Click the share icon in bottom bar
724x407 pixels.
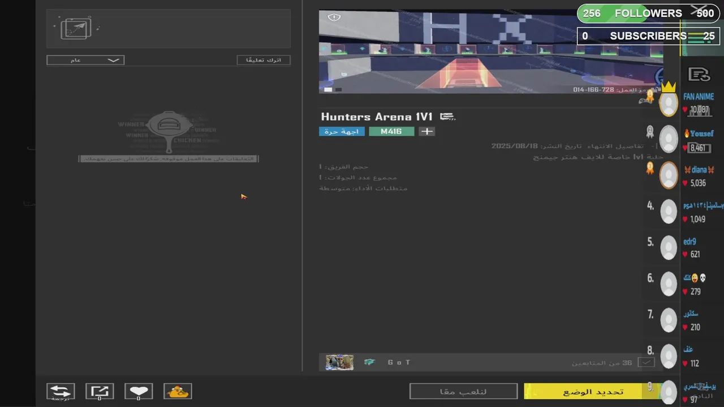point(100,391)
